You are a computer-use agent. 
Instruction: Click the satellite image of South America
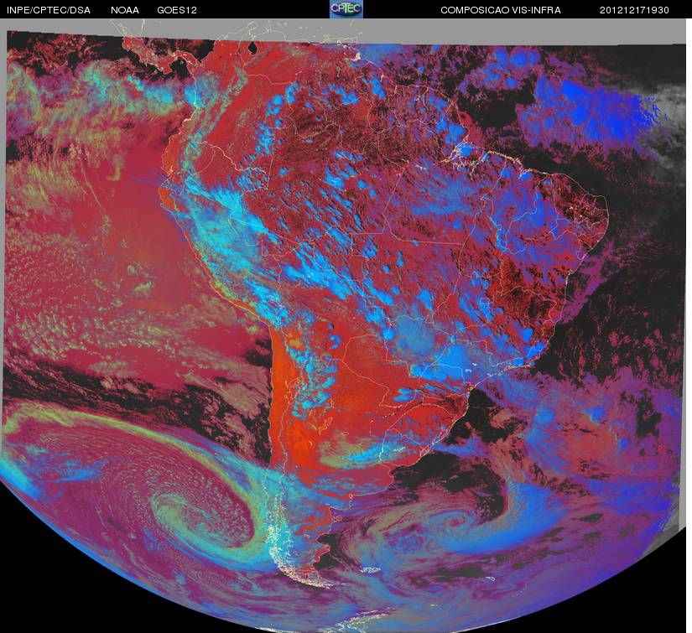(345, 325)
